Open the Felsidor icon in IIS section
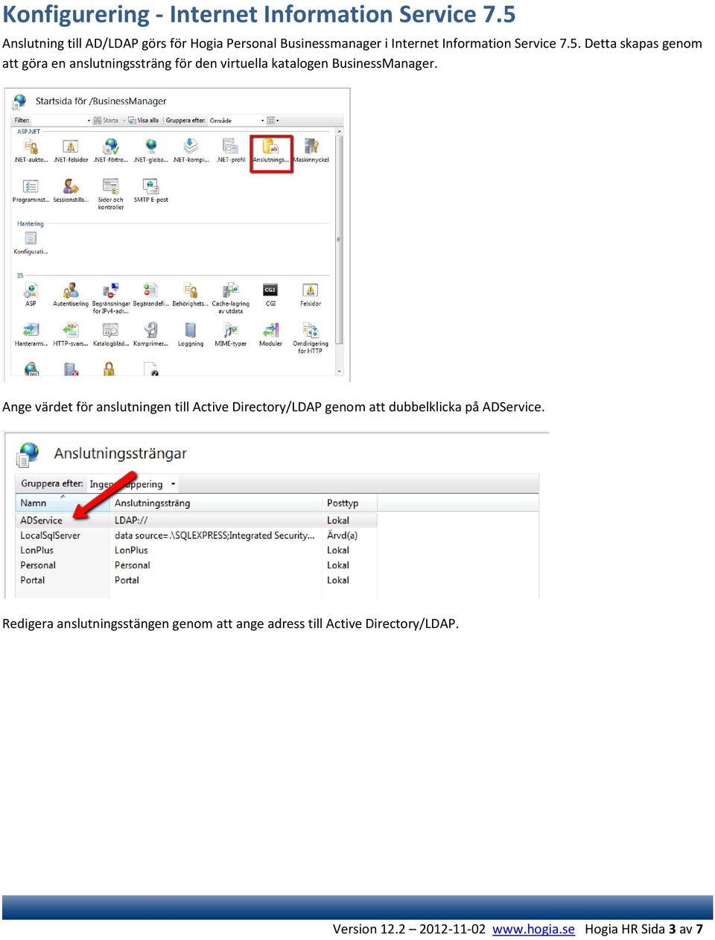The width and height of the screenshot is (715, 940). 311,294
